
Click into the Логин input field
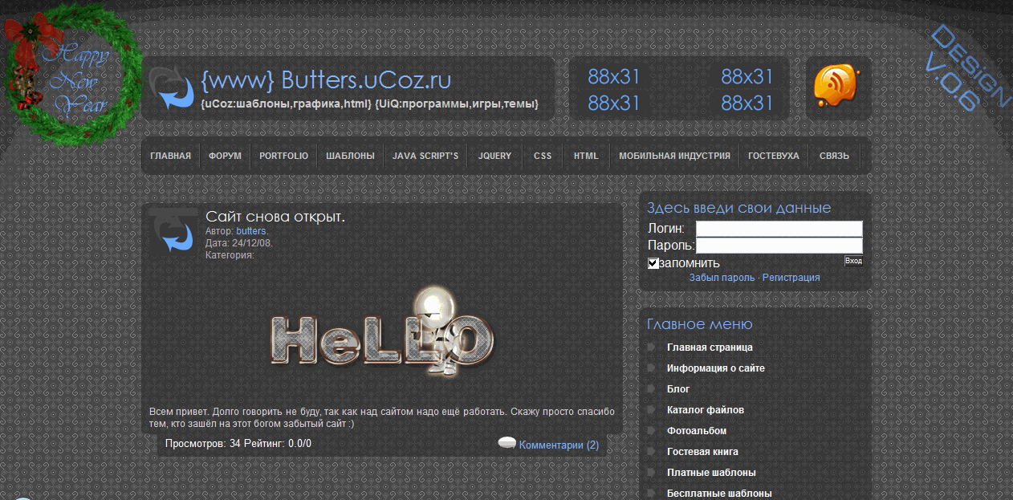(x=779, y=229)
